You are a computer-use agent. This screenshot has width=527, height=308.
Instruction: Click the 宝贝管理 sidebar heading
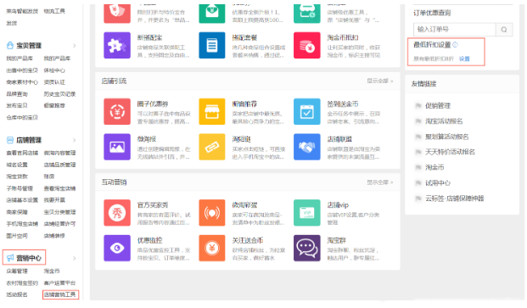29,45
